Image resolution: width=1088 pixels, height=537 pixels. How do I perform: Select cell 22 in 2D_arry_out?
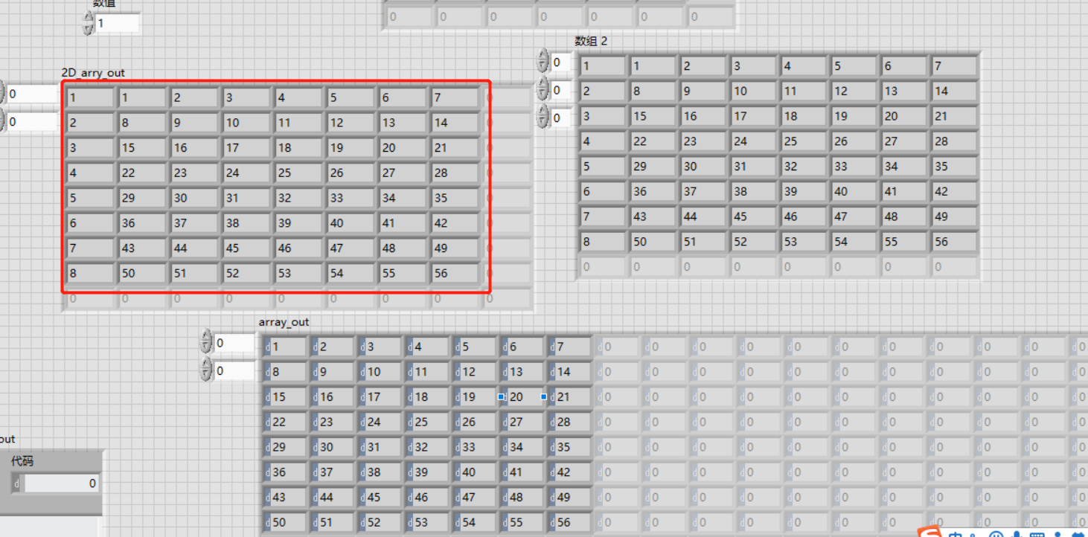pyautogui.click(x=142, y=173)
